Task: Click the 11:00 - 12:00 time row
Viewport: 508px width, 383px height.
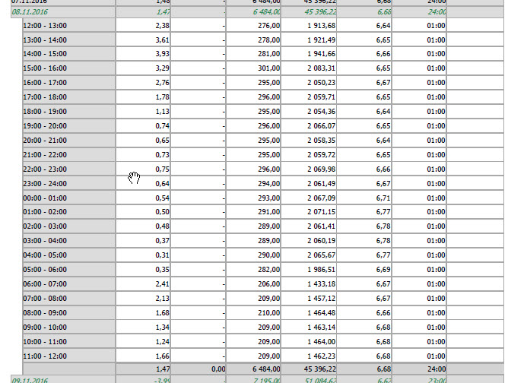Action: click(263, 356)
